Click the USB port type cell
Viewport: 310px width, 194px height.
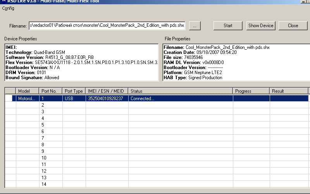74,99
